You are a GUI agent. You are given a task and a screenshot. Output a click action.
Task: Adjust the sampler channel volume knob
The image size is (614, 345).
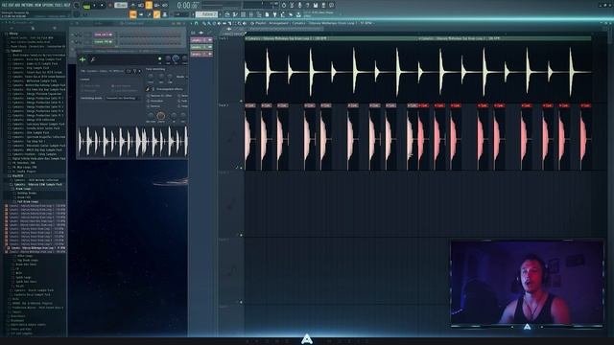pyautogui.click(x=176, y=59)
